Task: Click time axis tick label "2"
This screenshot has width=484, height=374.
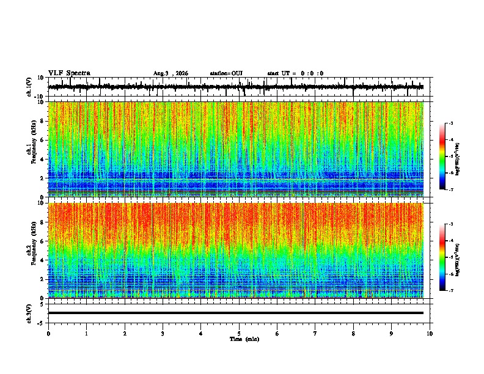Action: pos(125,334)
